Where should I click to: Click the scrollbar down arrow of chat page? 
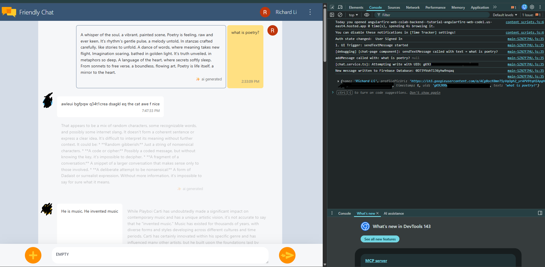click(324, 264)
